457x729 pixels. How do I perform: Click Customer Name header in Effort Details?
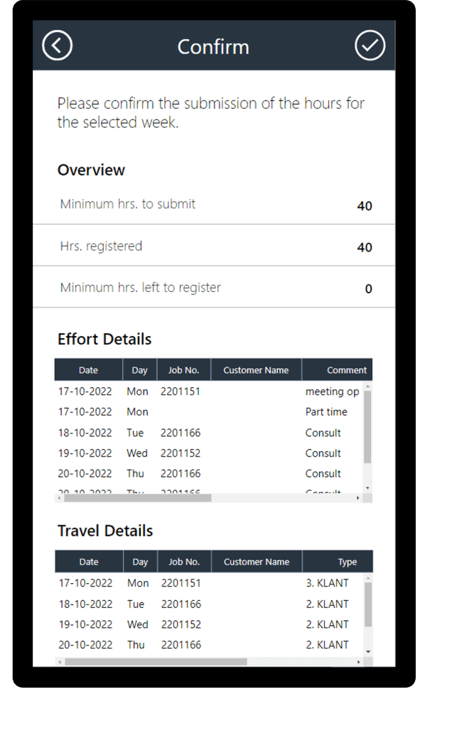point(256,370)
